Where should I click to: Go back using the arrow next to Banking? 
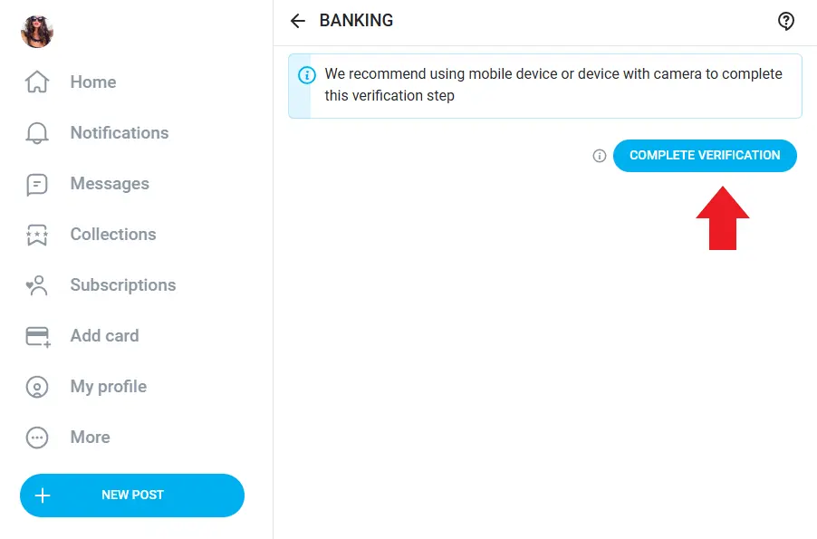(298, 21)
